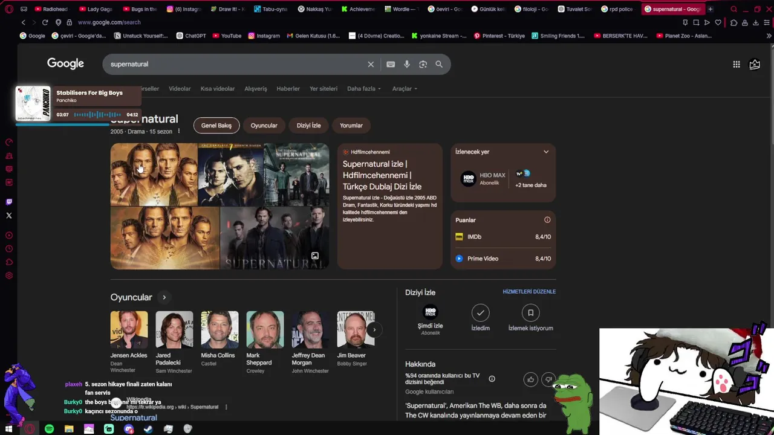
Task: Select the Diziyi İzle chip
Action: (x=309, y=126)
